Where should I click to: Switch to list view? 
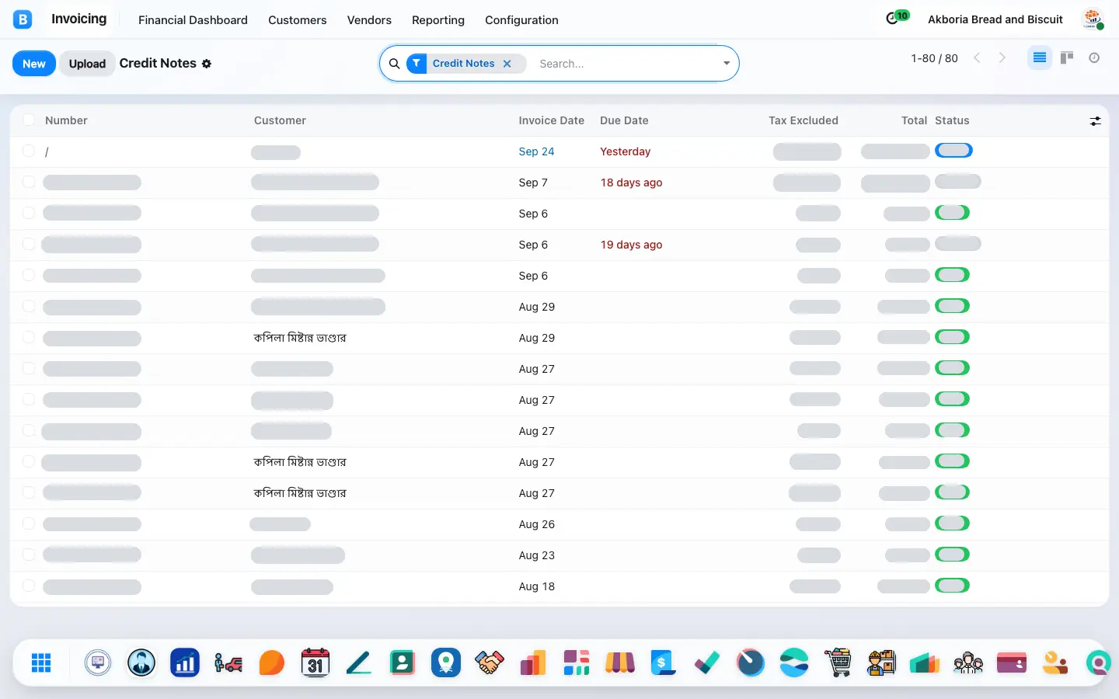pos(1039,57)
